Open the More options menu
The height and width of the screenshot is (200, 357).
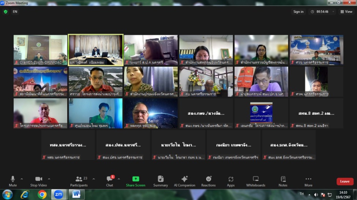click(308, 180)
